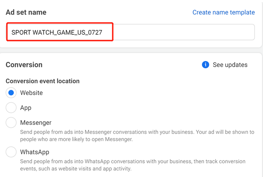This screenshot has height=177, width=263.
Task: Click after 0727 in the ad set name
Action: 103,32
